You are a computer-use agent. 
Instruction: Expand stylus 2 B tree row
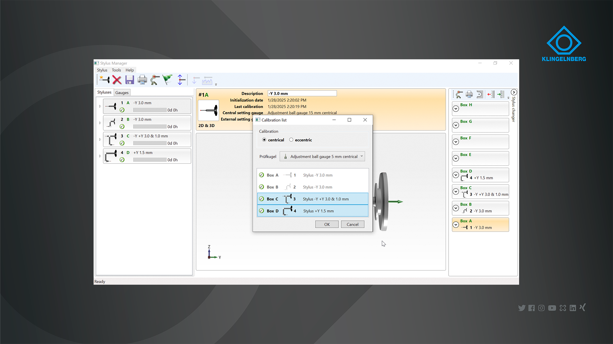pos(100,123)
